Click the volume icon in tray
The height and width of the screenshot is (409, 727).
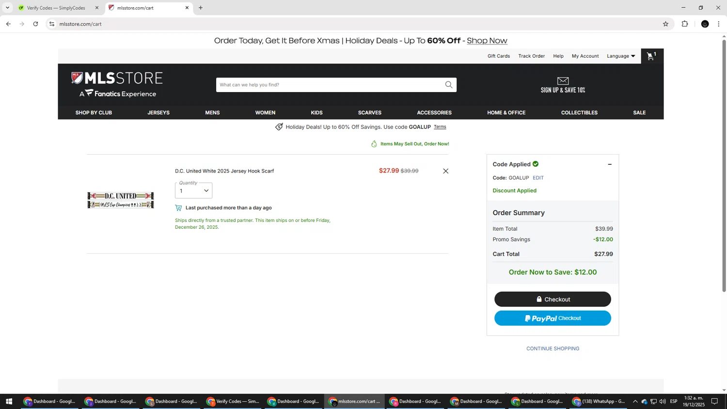(663, 401)
